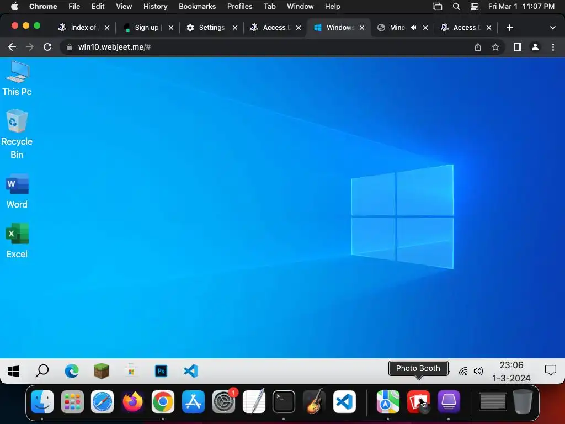Screen dimensions: 565x424
Task: Open Spotlight search in menu bar
Action: tap(456, 6)
